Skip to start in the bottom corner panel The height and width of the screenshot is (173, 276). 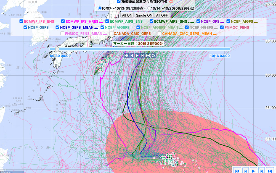(237, 171)
